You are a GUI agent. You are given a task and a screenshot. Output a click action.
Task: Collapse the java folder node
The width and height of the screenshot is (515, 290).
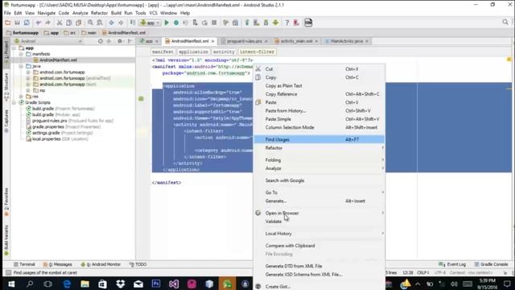[21, 66]
